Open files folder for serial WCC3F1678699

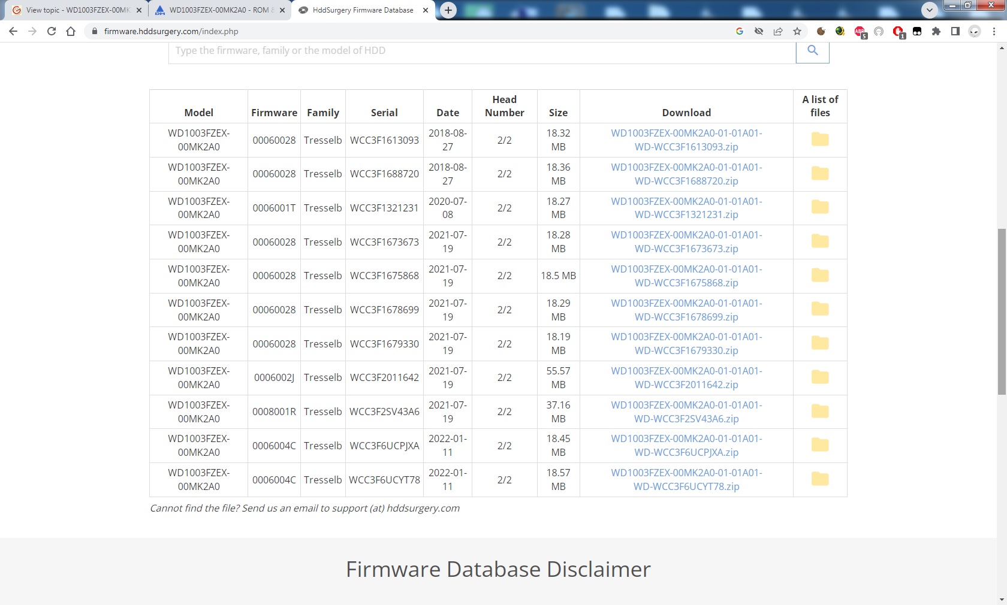pos(820,309)
